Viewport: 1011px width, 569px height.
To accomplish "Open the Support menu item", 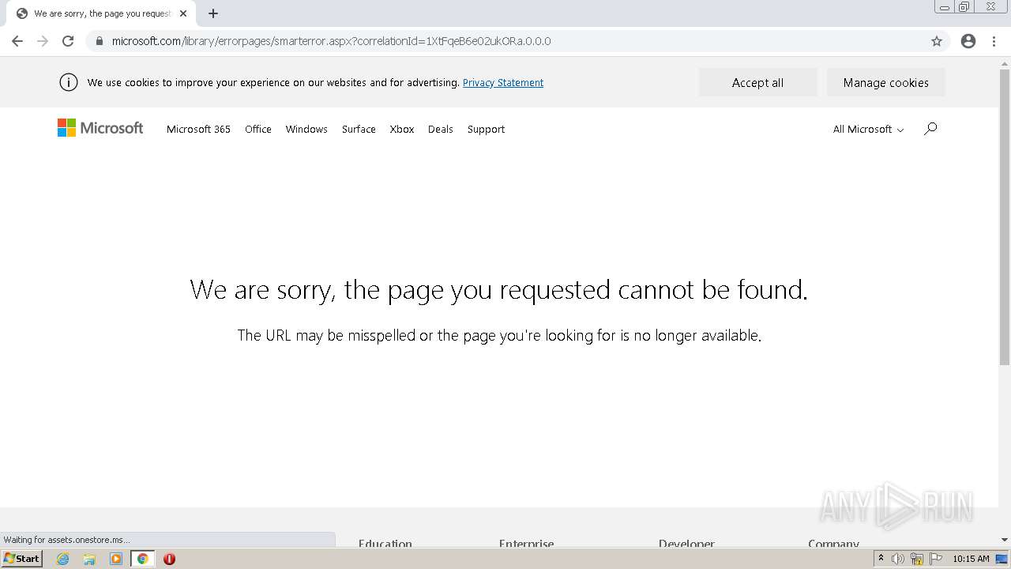I will tap(486, 129).
